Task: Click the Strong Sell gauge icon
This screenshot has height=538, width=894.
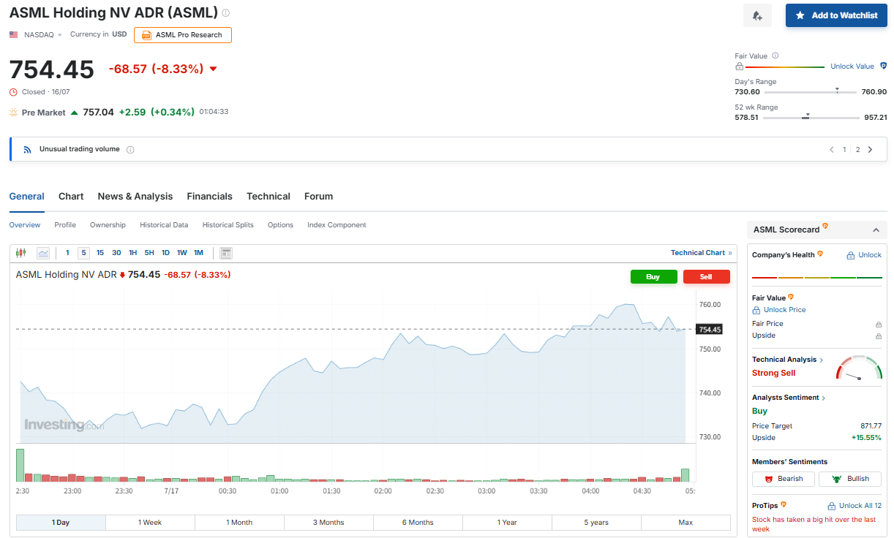Action: pos(859,368)
